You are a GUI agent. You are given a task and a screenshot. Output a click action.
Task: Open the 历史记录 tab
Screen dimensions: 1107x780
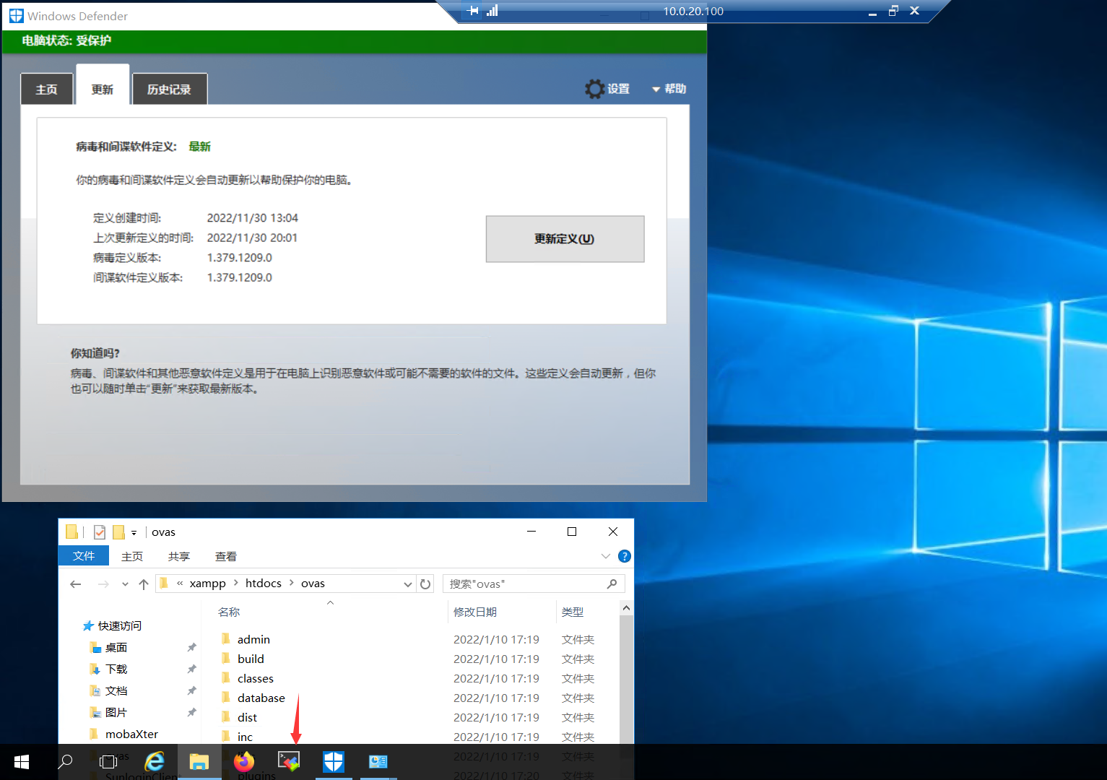(169, 89)
